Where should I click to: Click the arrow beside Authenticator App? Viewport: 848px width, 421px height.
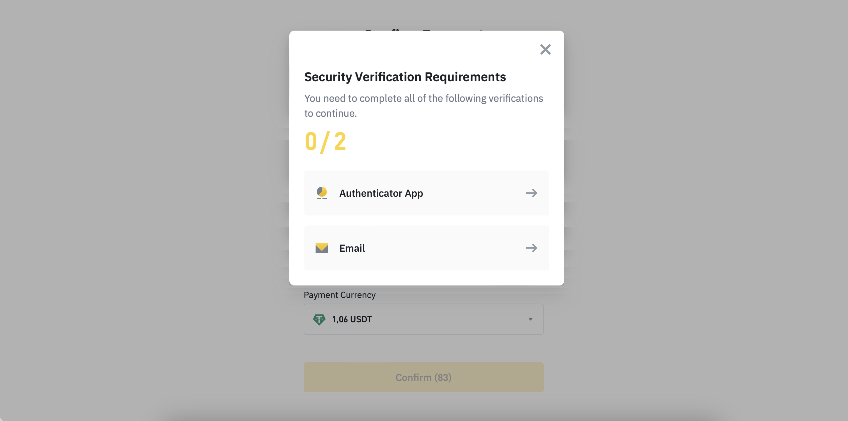pyautogui.click(x=531, y=193)
